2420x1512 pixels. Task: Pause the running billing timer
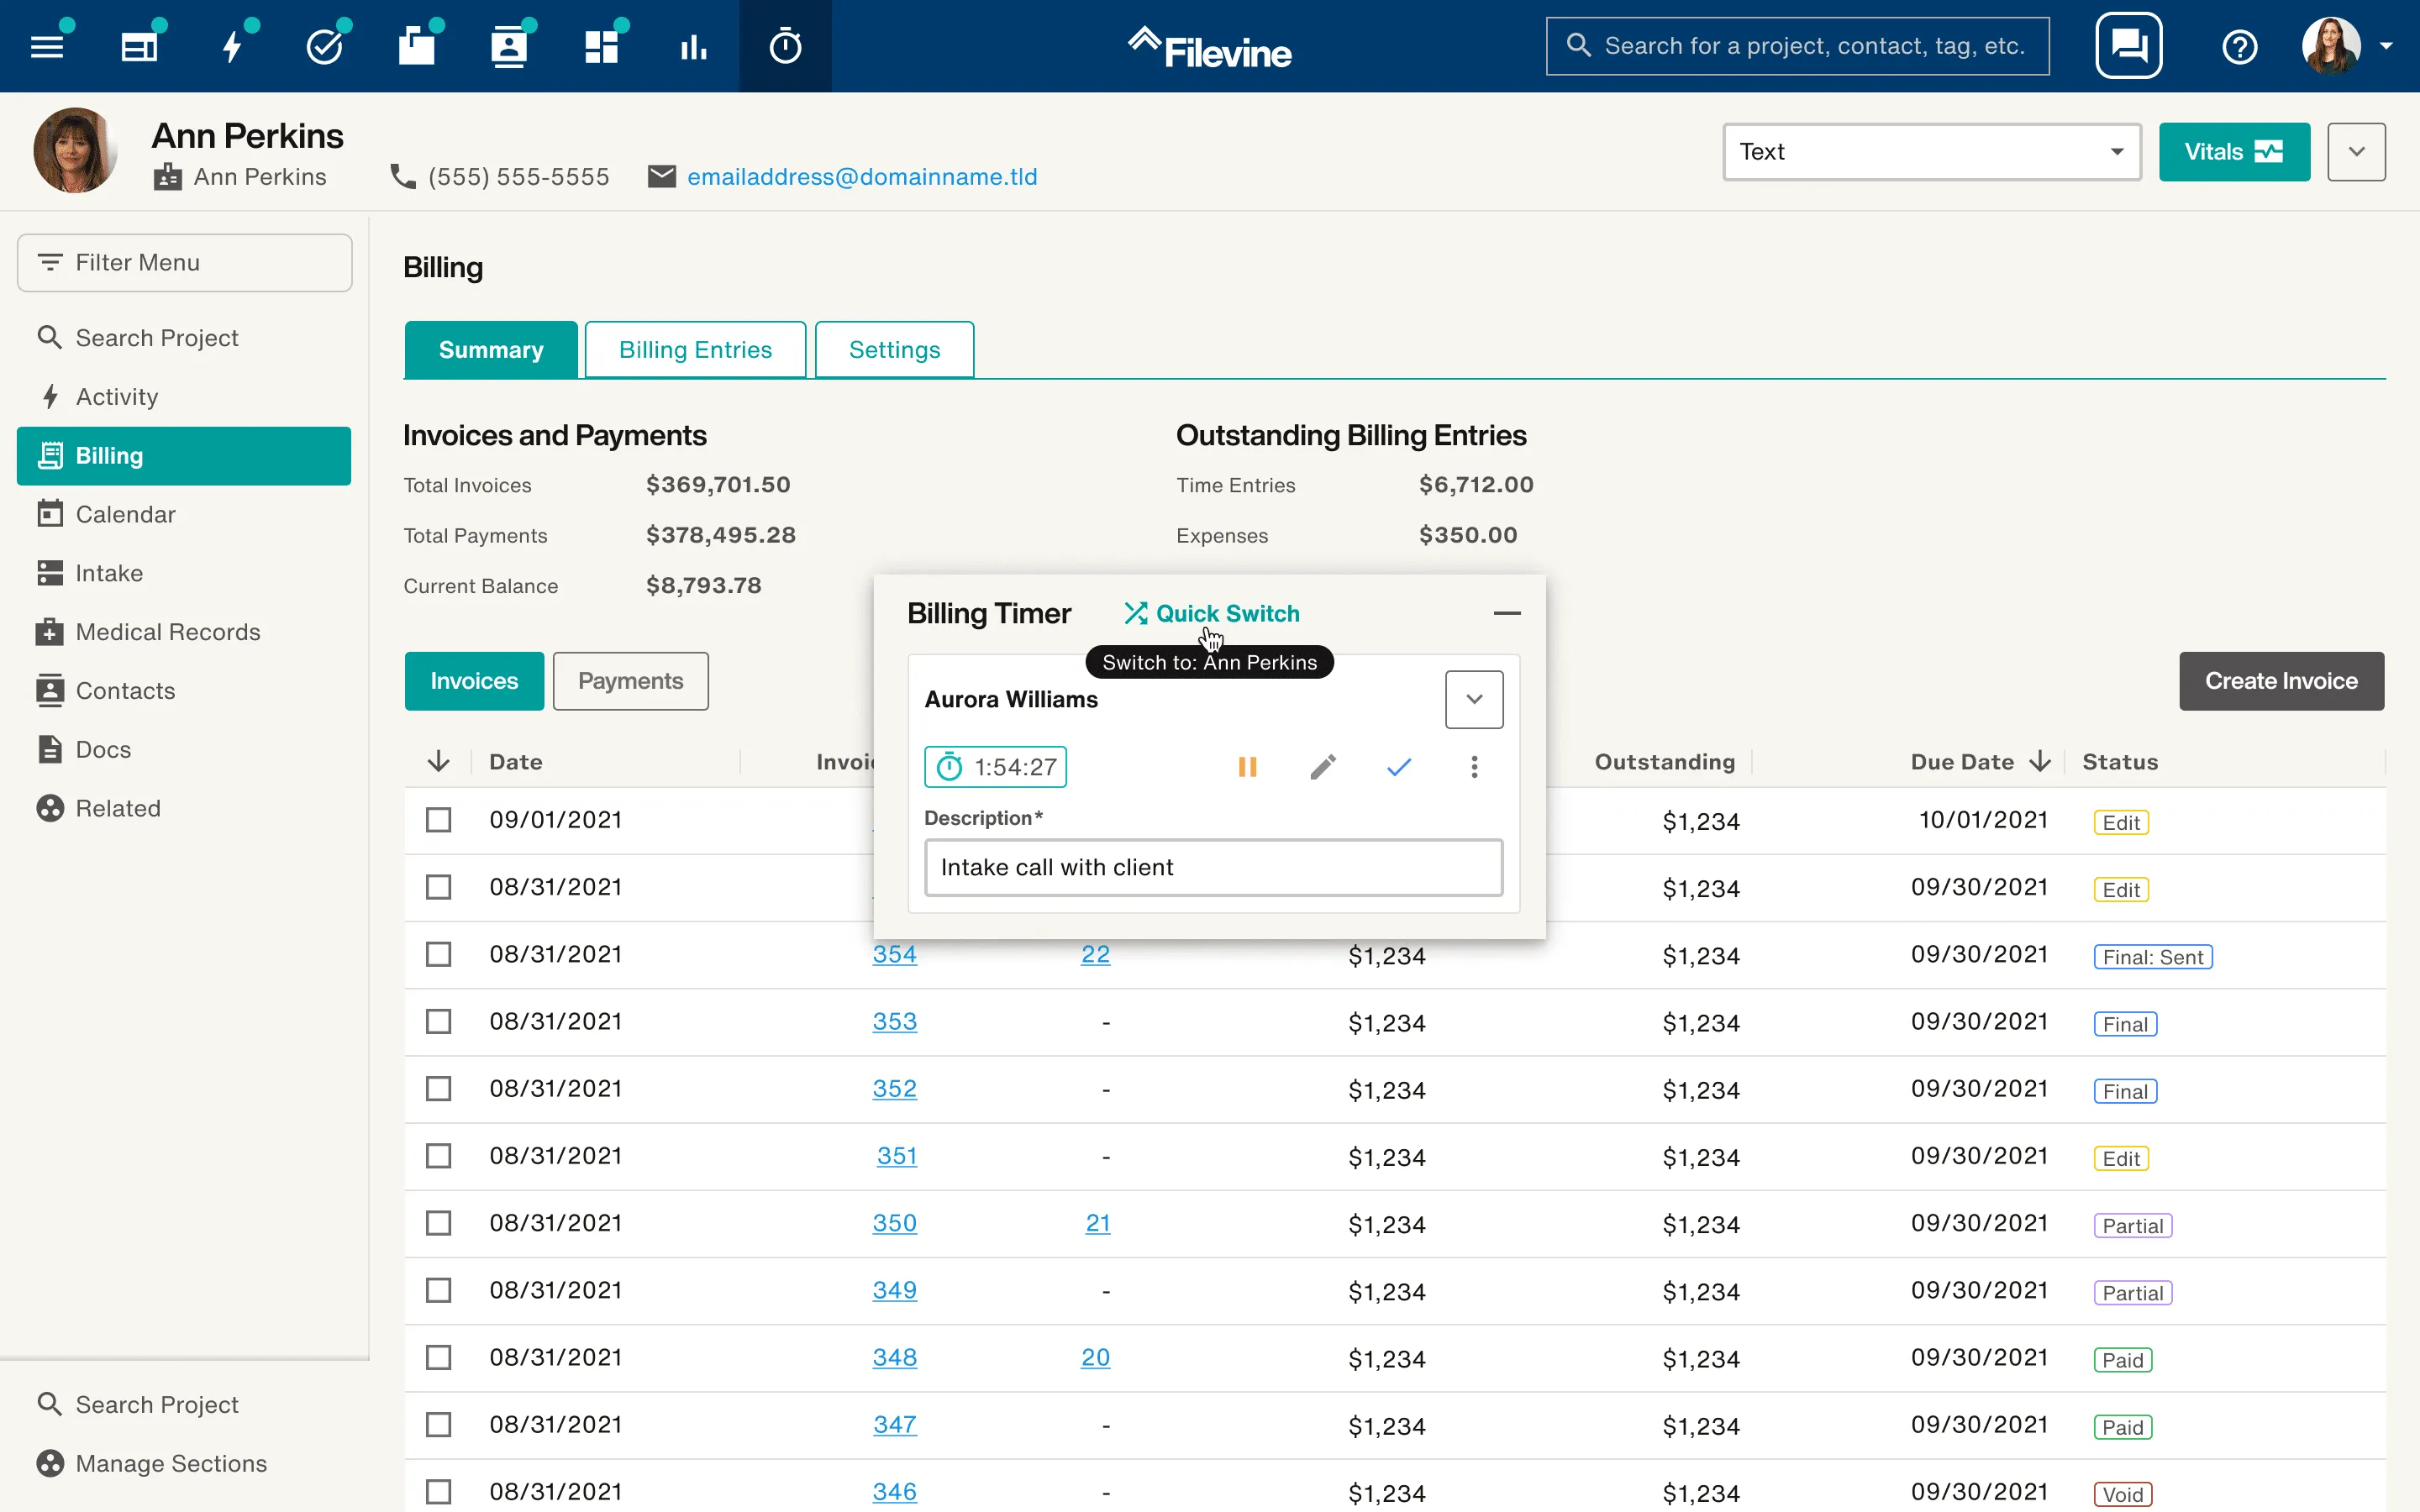(1247, 767)
